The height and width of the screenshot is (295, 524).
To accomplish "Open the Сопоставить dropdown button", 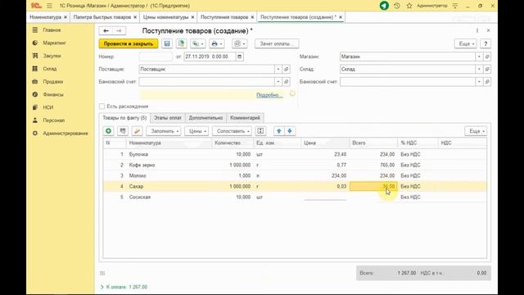I will [x=233, y=131].
